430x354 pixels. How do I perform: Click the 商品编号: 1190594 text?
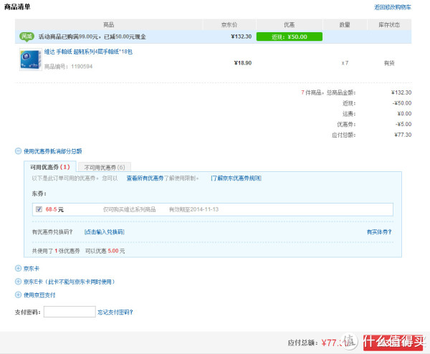click(68, 67)
